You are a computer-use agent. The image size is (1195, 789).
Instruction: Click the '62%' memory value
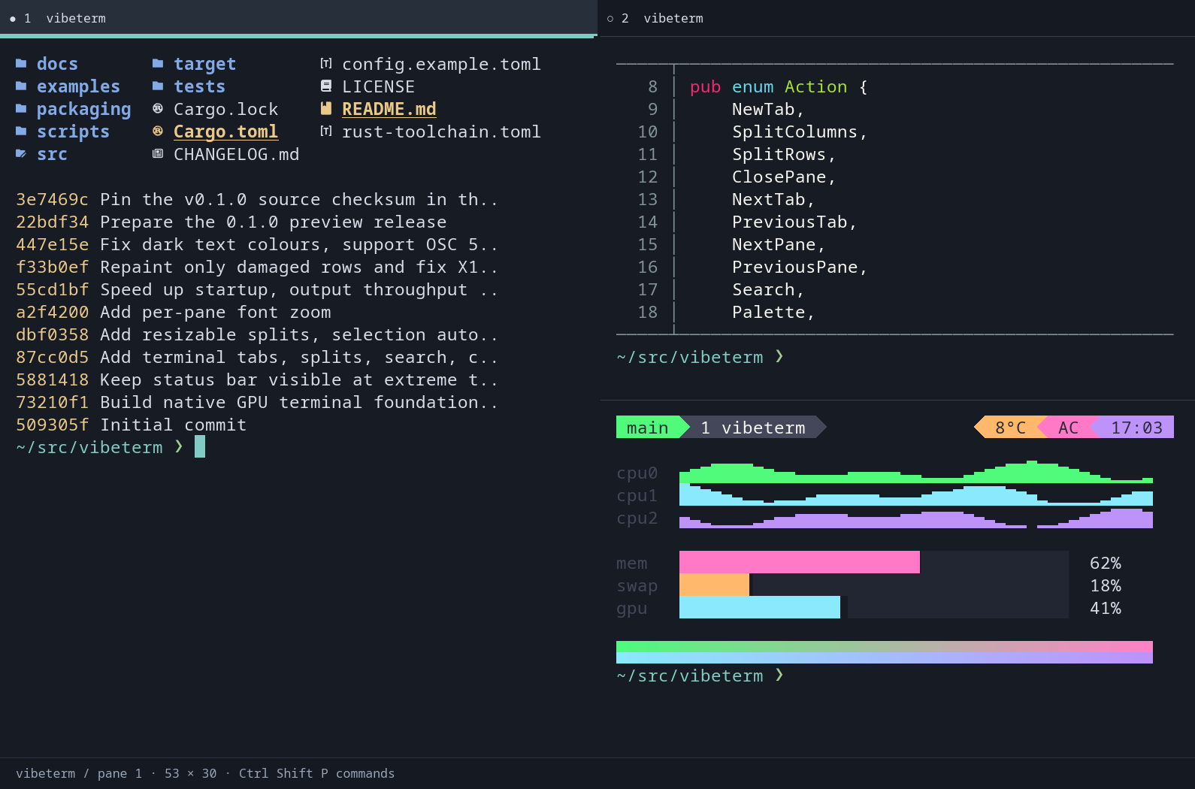(1106, 563)
